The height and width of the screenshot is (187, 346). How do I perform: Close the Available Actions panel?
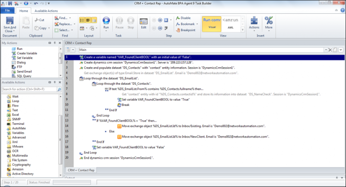(60, 82)
